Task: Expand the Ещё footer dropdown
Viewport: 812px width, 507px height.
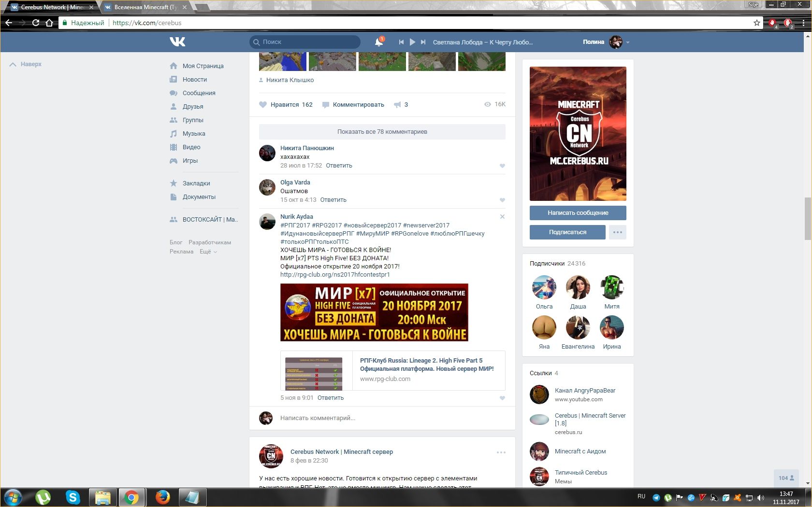Action: click(208, 252)
